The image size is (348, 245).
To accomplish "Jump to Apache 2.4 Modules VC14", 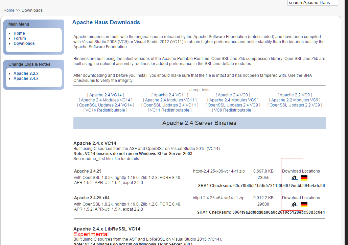I will 106,100.
